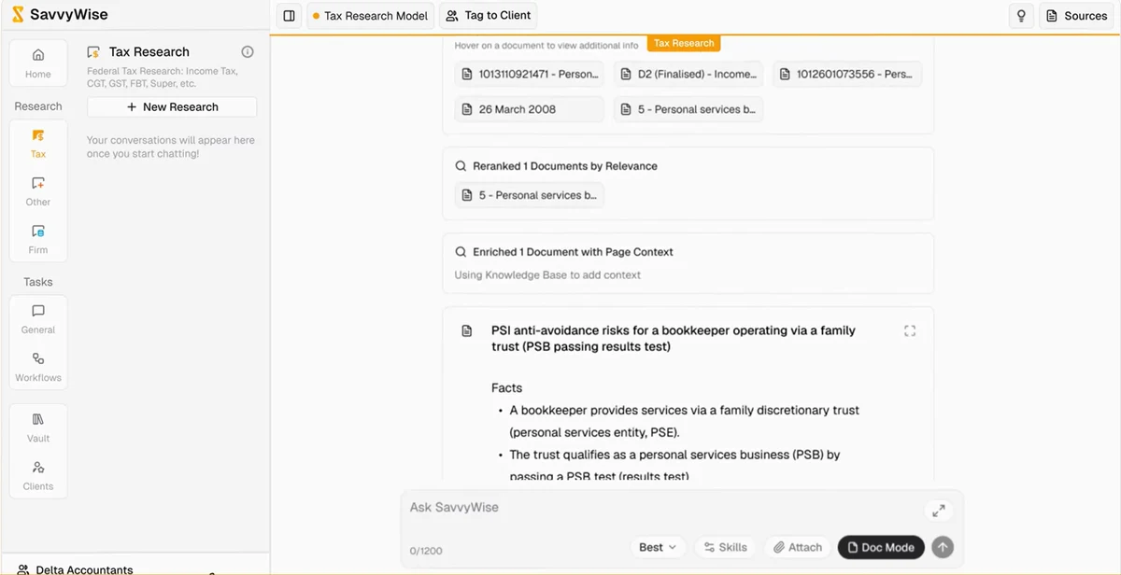This screenshot has width=1121, height=575.
Task: Go to Home in sidebar
Action: [x=38, y=63]
